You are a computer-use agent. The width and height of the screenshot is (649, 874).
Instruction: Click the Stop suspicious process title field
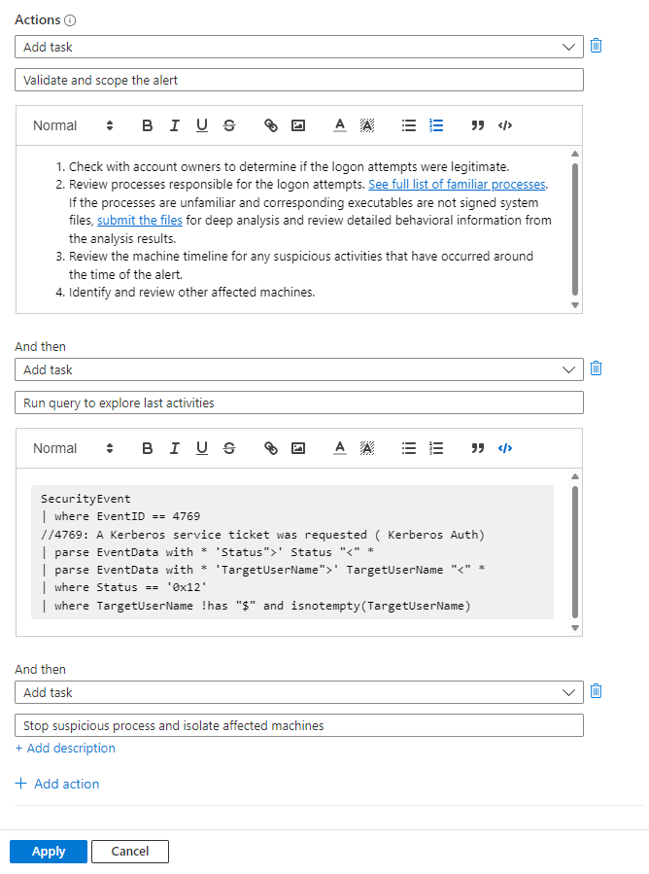(x=297, y=724)
